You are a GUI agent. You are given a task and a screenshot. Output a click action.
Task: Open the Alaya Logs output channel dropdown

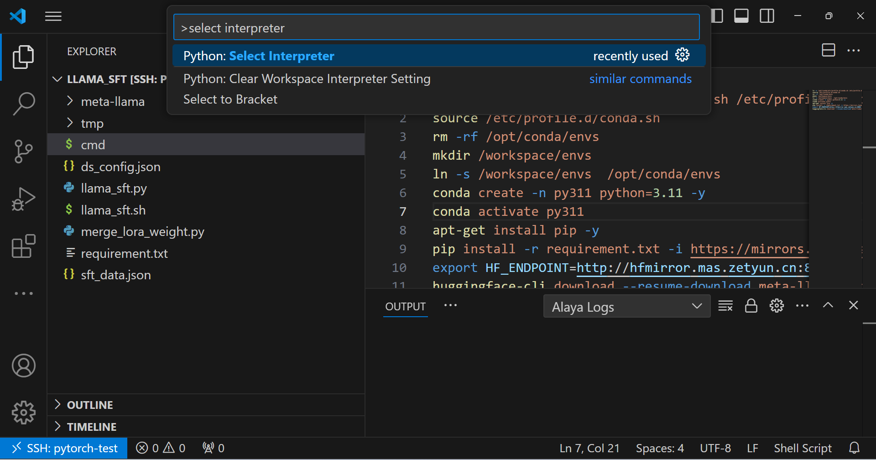[x=626, y=306]
